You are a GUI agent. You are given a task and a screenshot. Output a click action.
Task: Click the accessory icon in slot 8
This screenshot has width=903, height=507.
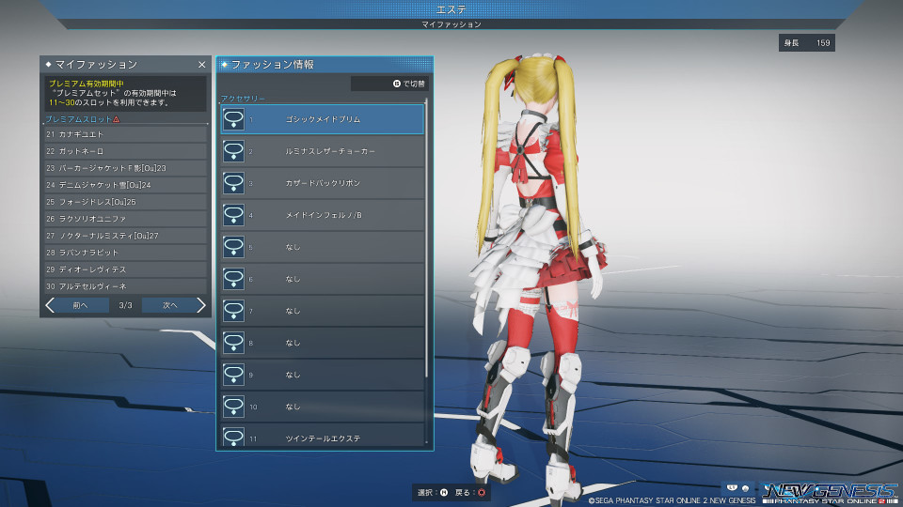tap(233, 343)
